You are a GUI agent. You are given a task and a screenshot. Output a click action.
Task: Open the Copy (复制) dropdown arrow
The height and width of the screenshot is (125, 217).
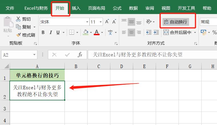click(x=35, y=27)
